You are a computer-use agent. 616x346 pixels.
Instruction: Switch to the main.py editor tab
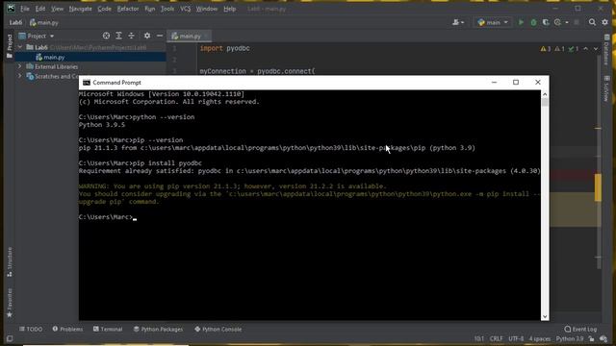coord(190,37)
